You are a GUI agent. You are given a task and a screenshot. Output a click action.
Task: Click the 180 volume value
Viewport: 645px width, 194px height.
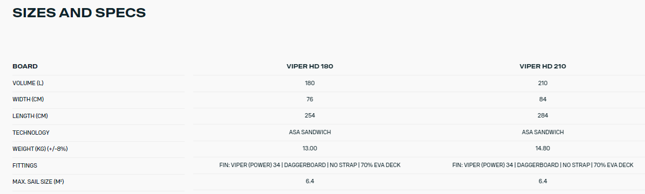click(310, 83)
